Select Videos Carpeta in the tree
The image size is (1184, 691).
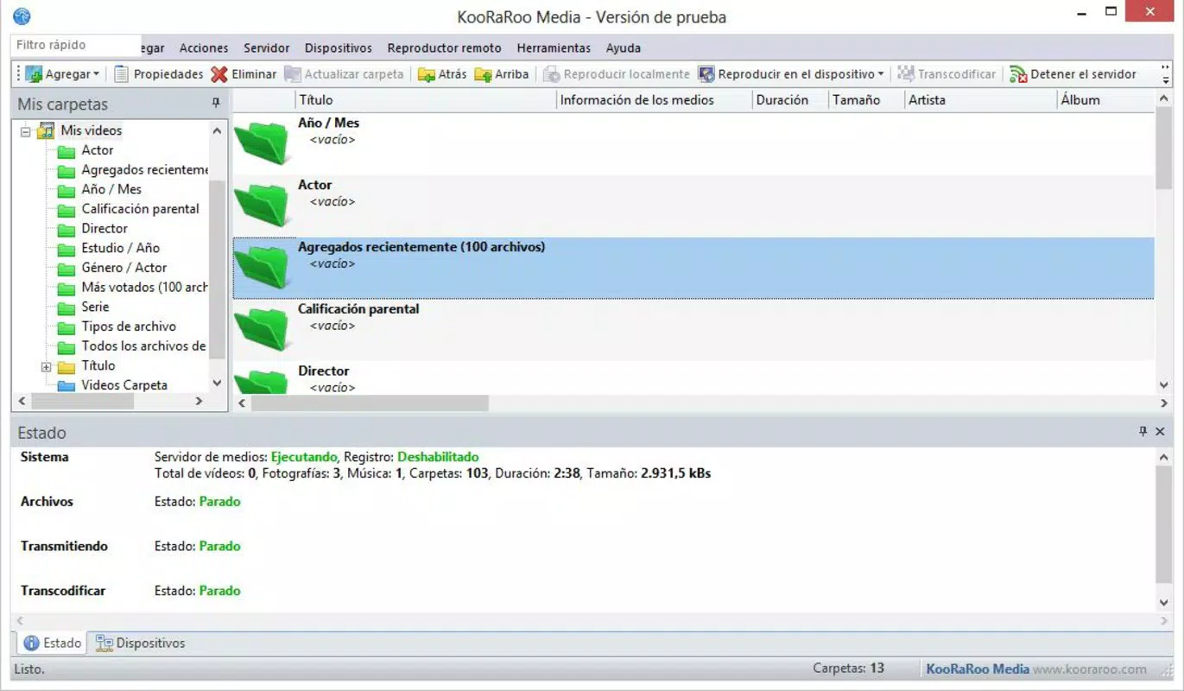tap(124, 385)
